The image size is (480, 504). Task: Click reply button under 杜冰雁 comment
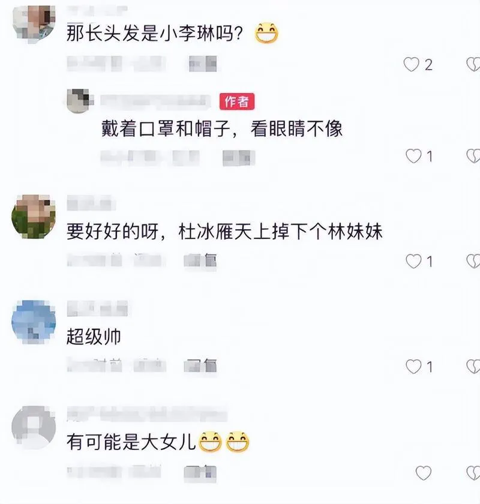[200, 260]
